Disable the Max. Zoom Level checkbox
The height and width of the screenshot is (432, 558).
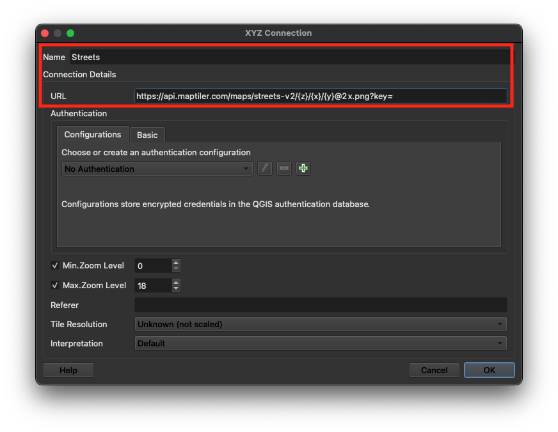55,285
